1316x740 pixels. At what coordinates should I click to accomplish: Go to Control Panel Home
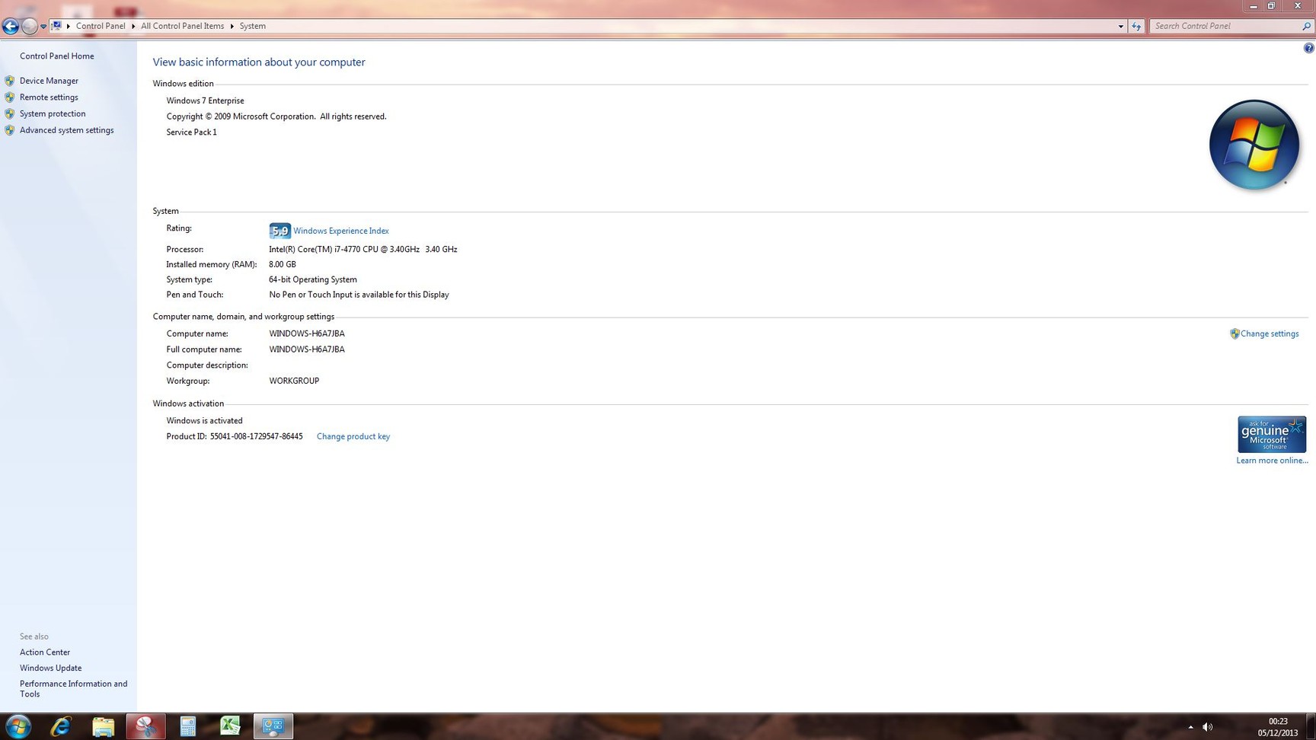tap(57, 56)
